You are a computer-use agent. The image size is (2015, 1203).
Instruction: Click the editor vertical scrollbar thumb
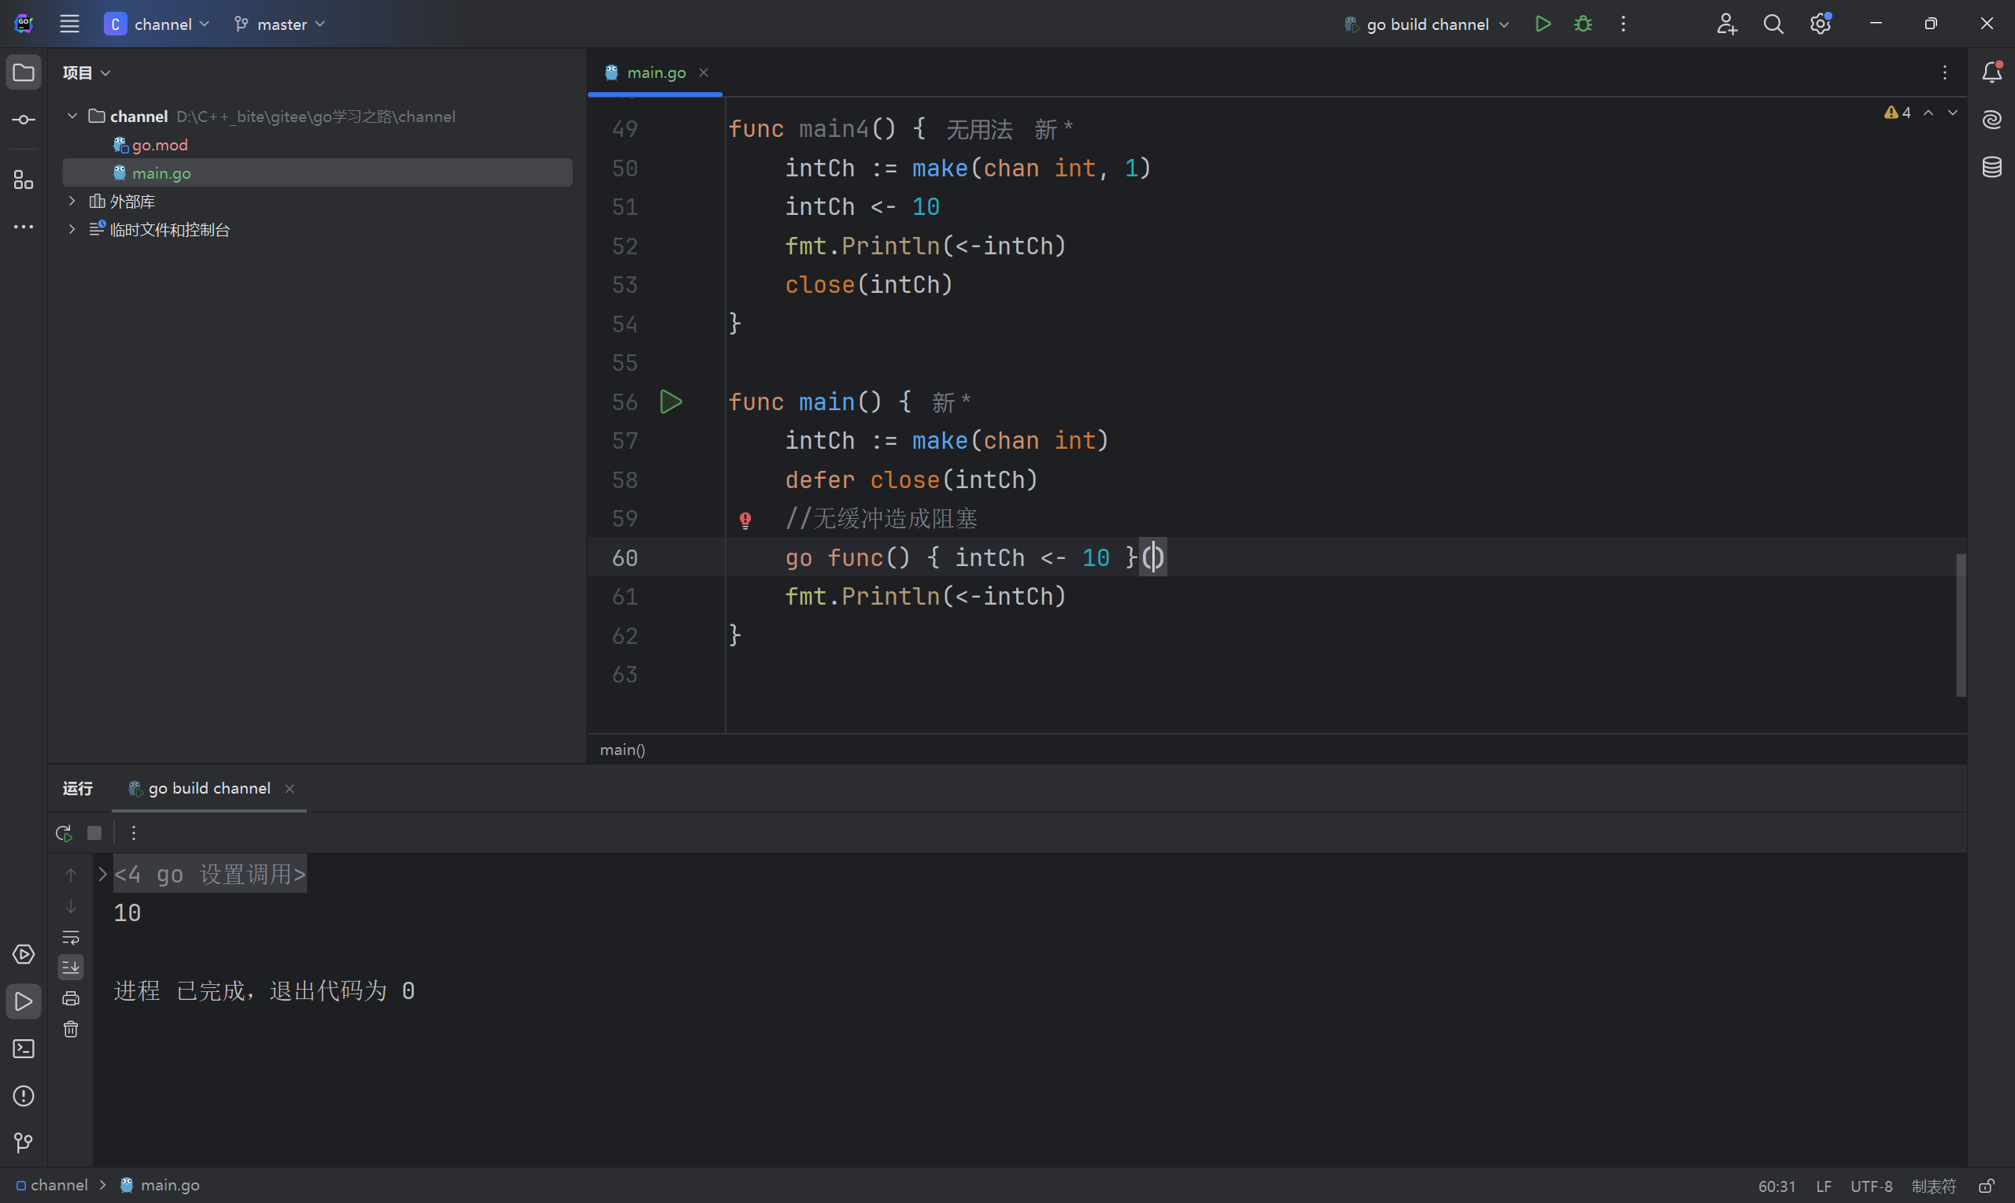click(1960, 625)
